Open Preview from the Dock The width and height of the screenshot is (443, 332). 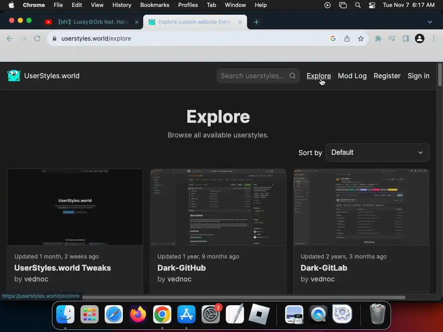[x=294, y=314]
